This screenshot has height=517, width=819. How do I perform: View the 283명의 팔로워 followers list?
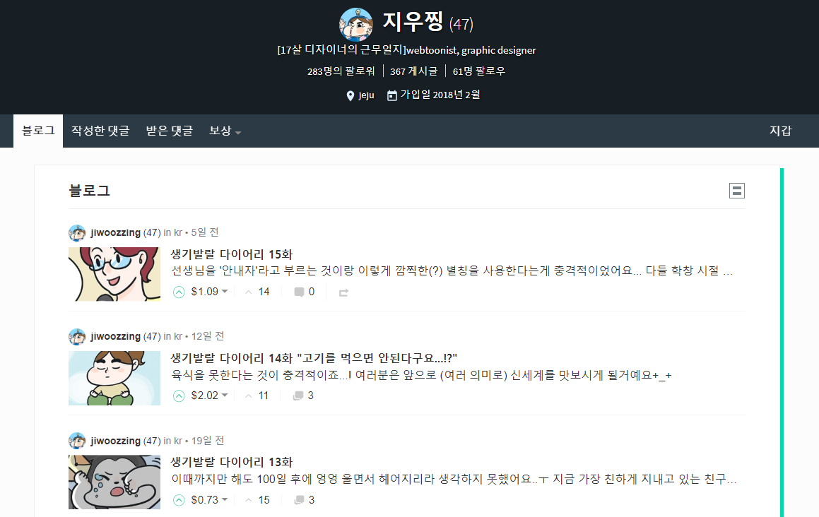tap(341, 71)
